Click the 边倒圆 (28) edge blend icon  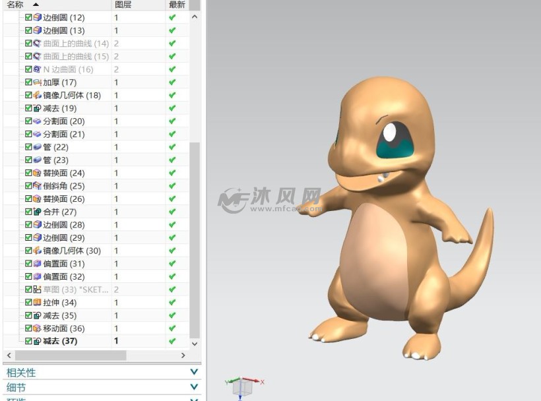click(37, 225)
